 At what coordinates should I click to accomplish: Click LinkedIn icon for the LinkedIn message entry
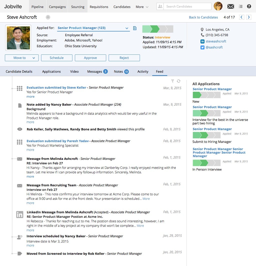20,215
